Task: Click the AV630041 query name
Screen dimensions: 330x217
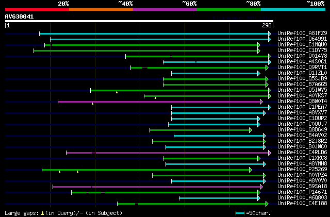Action: click(x=19, y=16)
